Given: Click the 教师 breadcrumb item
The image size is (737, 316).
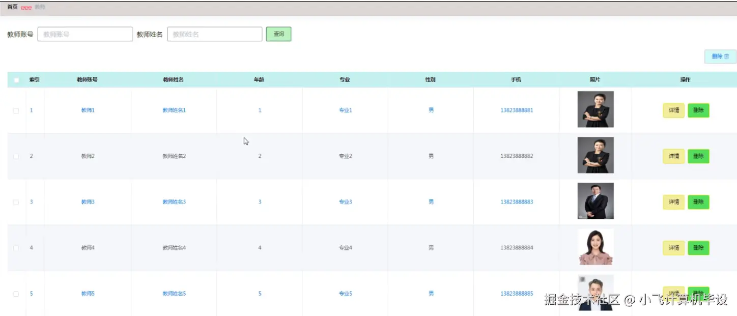Looking at the screenshot, I should [40, 7].
